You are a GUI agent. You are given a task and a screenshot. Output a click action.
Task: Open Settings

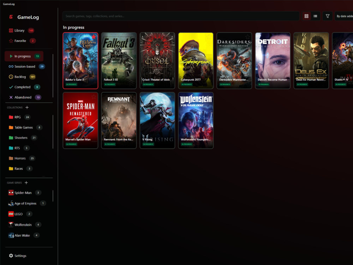[x=18, y=255]
